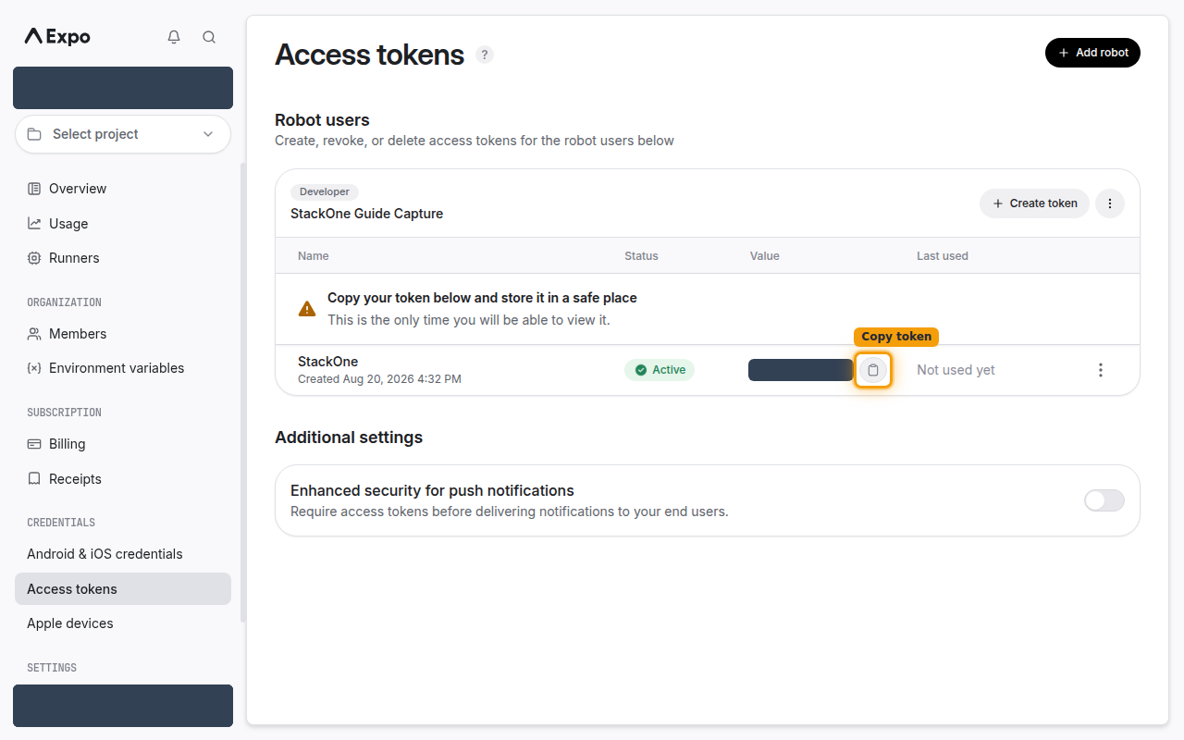The height and width of the screenshot is (740, 1184).
Task: Open the notifications bell icon
Action: 174,37
